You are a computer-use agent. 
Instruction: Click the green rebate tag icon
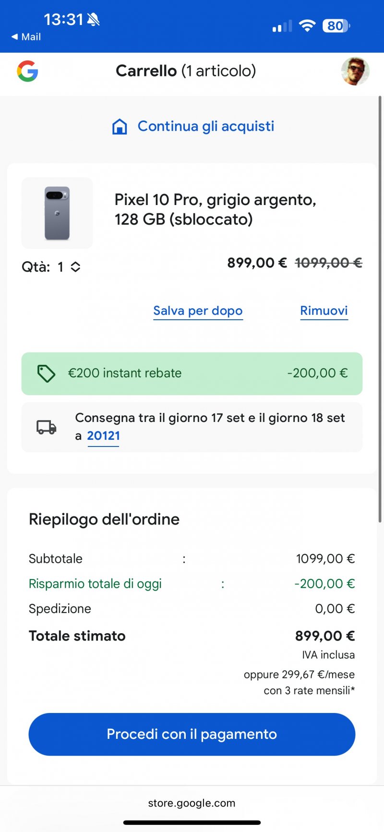click(46, 374)
